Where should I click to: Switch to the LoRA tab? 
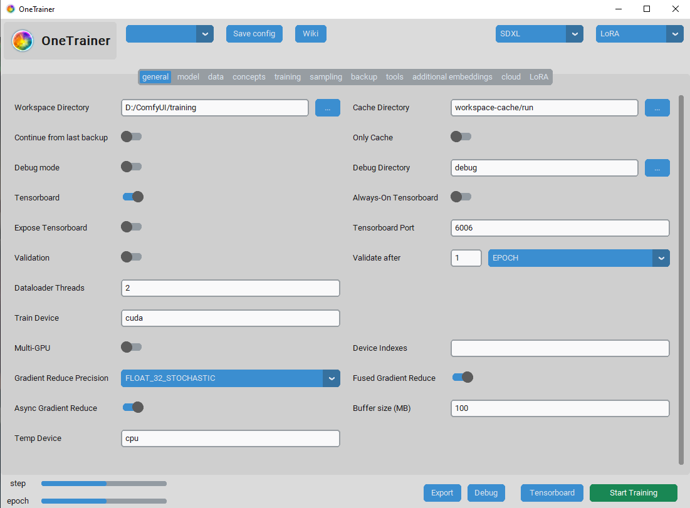[x=538, y=77]
